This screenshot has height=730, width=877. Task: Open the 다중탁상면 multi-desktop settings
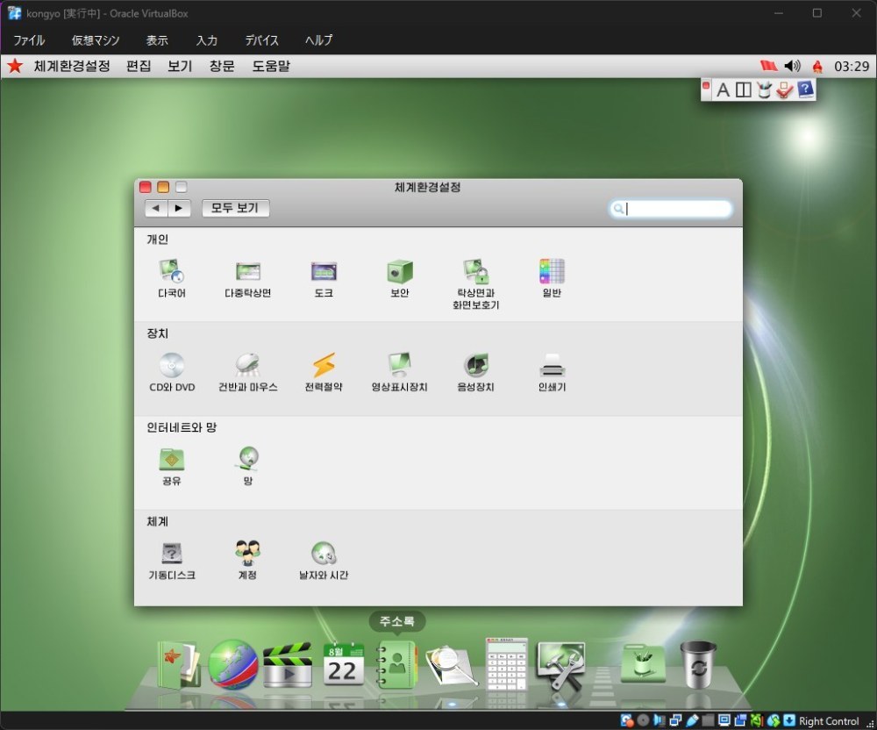click(x=248, y=278)
